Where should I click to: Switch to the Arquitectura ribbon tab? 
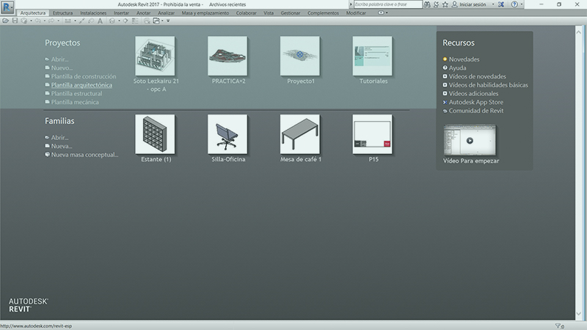tap(32, 12)
